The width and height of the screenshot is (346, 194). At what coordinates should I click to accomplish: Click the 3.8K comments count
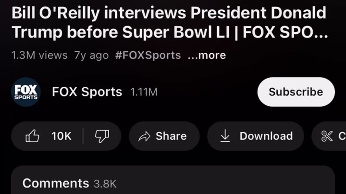tap(105, 184)
